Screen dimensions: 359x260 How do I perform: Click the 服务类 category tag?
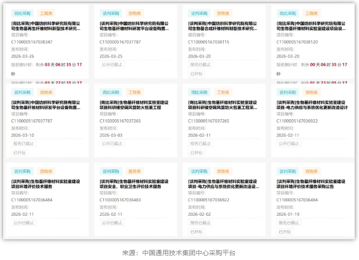coord(135,172)
